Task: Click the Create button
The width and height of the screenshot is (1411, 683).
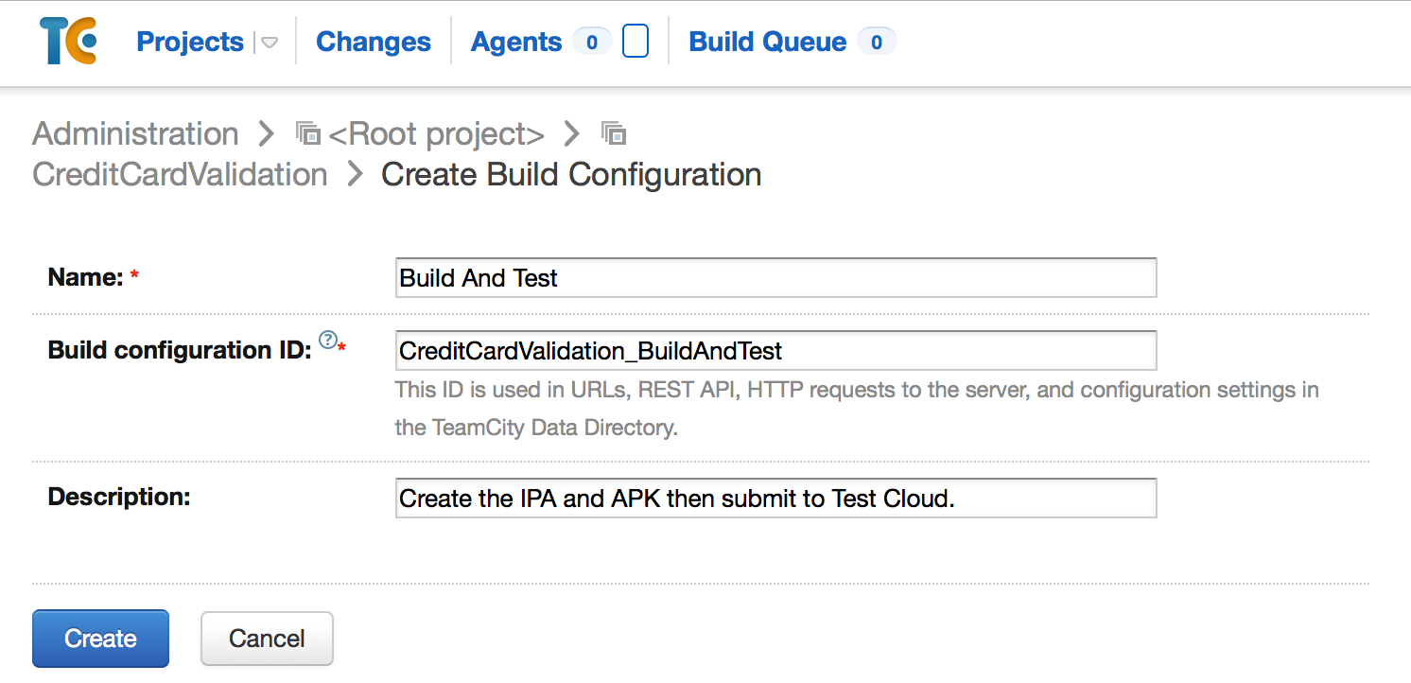Action: pyautogui.click(x=100, y=639)
